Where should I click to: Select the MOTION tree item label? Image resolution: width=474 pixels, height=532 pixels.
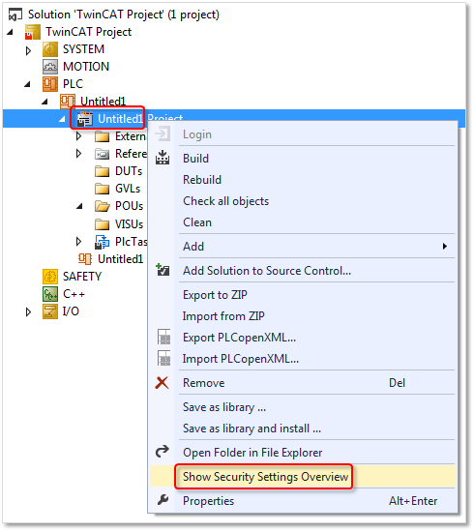click(86, 67)
